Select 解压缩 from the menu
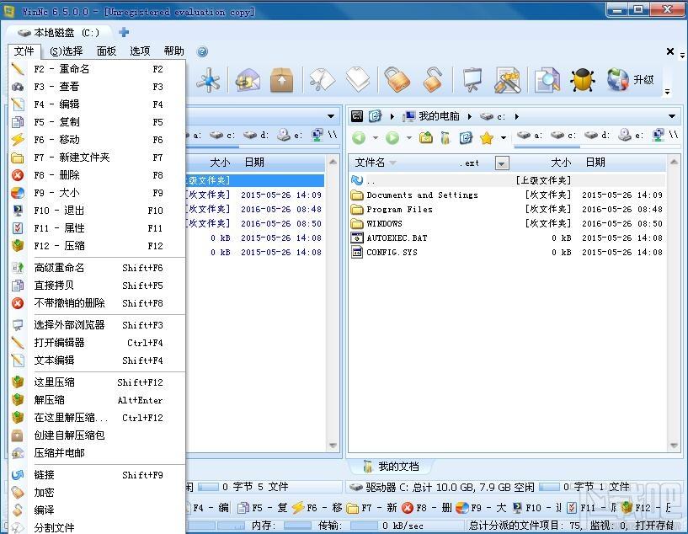 click(97, 400)
